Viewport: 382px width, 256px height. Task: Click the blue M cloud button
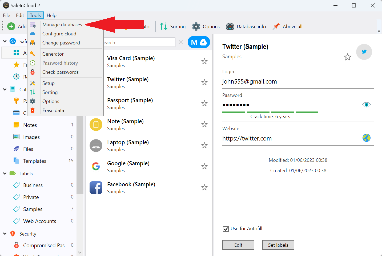[x=199, y=42]
